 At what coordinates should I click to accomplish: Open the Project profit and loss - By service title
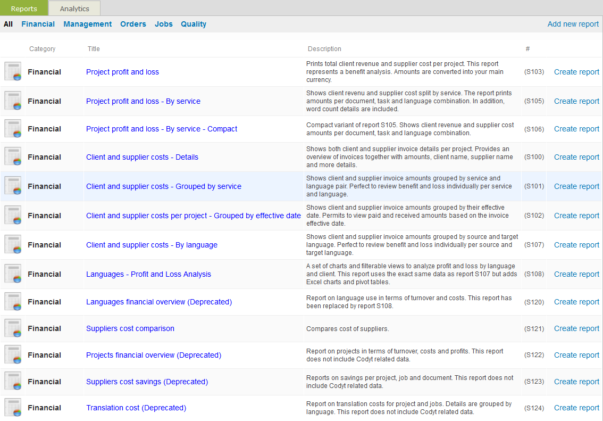pos(143,101)
